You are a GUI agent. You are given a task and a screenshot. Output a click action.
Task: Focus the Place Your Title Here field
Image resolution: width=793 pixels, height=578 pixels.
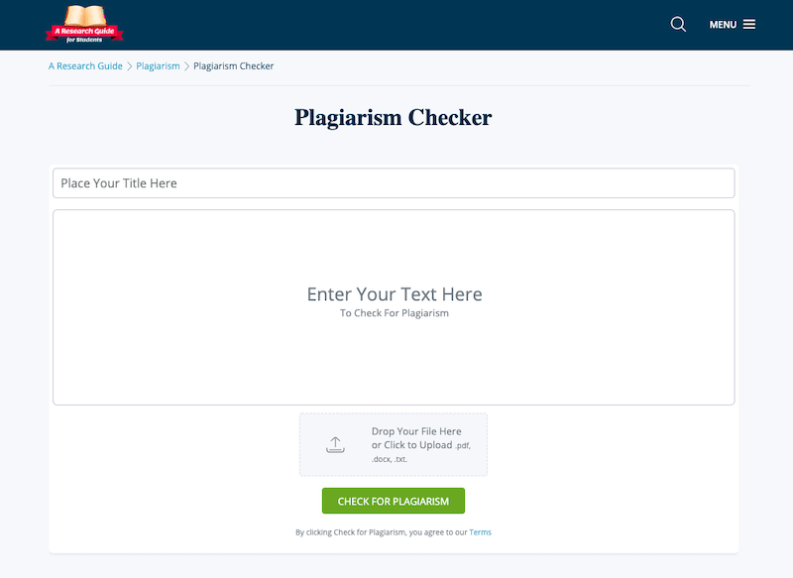point(394,183)
